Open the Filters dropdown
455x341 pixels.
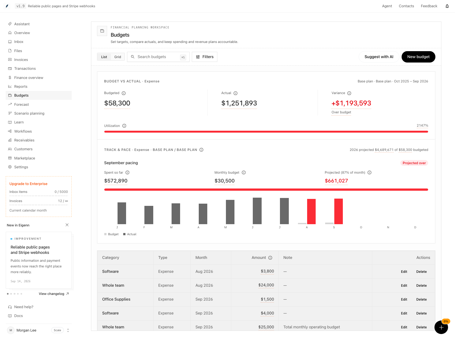(x=204, y=57)
